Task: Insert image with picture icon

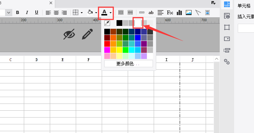Action: tap(189, 13)
